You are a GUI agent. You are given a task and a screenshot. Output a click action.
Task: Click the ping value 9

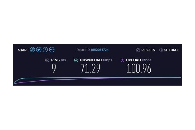[x=54, y=68]
